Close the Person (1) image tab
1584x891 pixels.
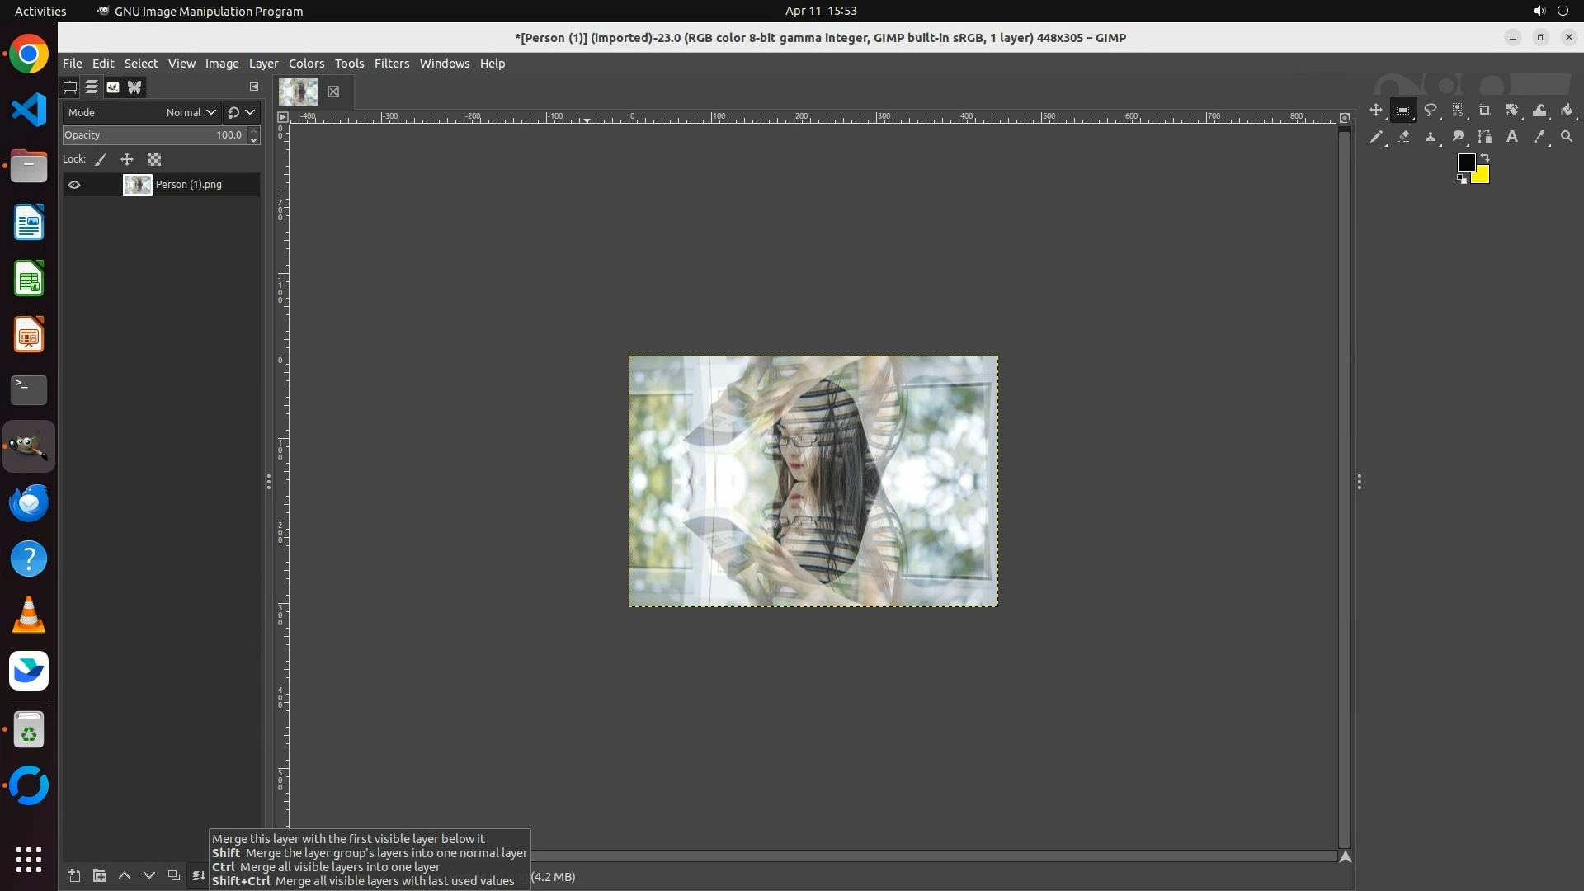pos(333,92)
